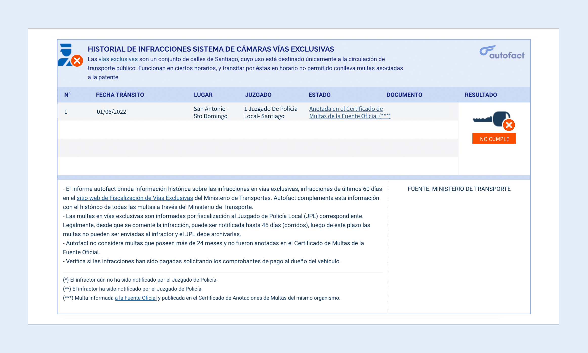588x353 pixels.
Task: Click the ESTADO column header
Action: [x=319, y=95]
